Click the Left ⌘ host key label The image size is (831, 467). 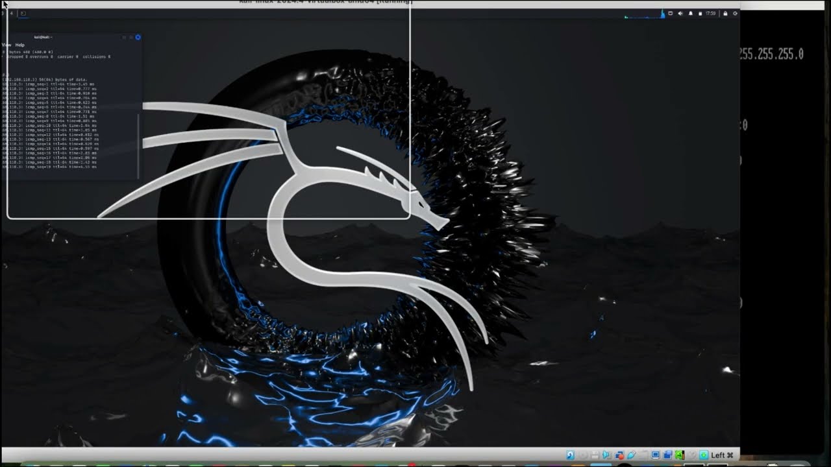(722, 455)
